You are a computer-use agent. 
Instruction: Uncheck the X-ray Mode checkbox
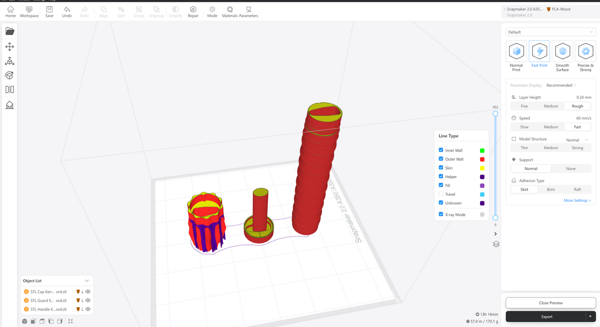click(441, 214)
